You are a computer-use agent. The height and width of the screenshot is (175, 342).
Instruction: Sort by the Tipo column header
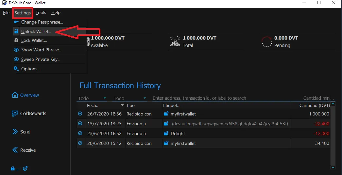[144, 105]
